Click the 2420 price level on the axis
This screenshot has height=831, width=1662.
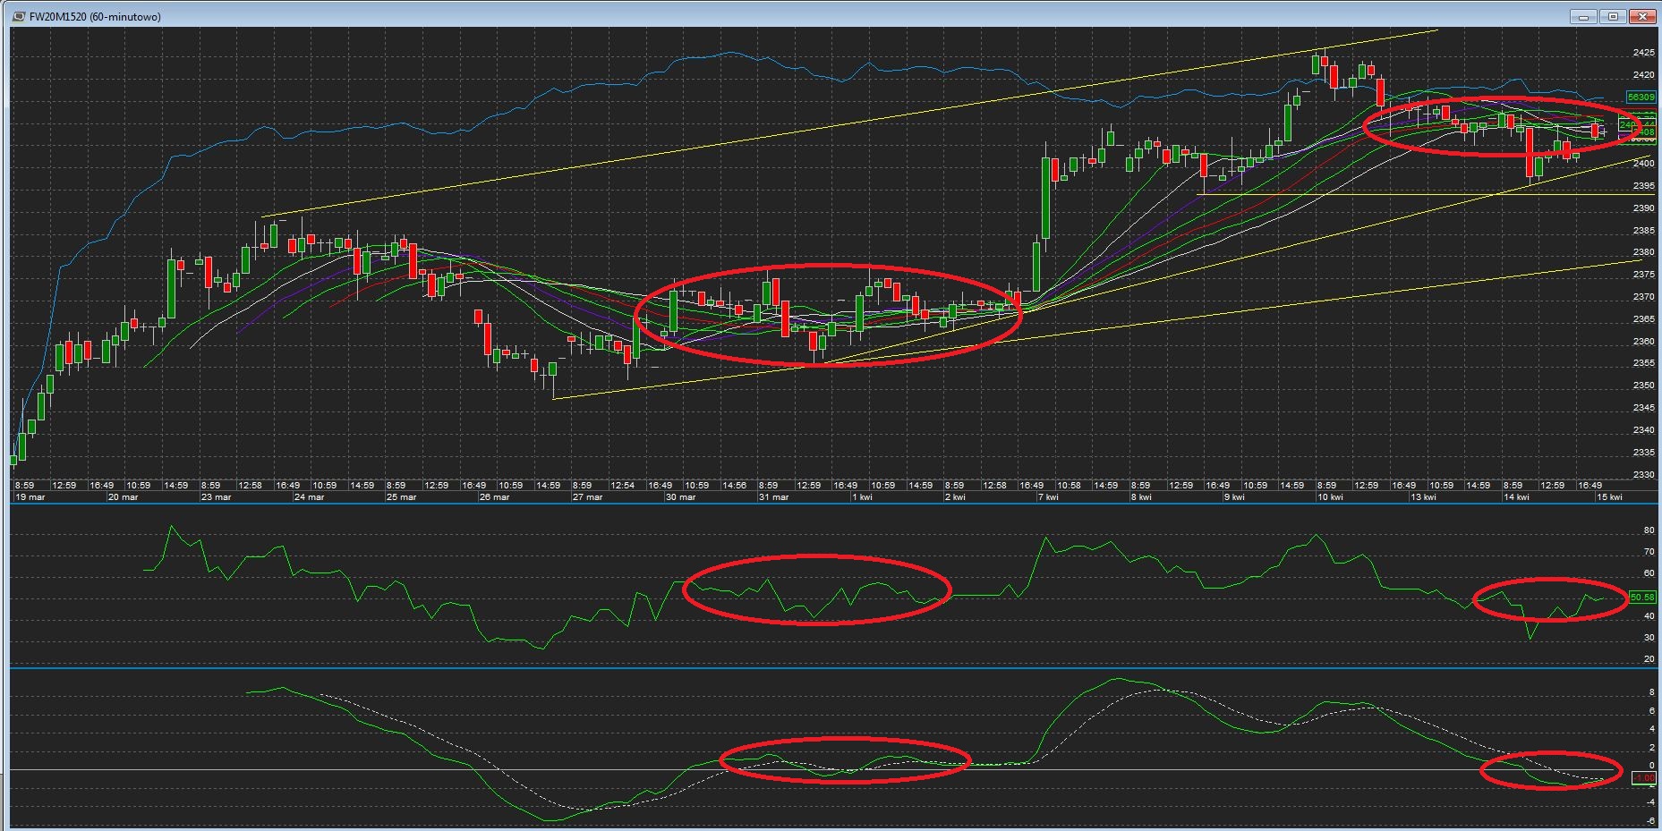pos(1643,74)
